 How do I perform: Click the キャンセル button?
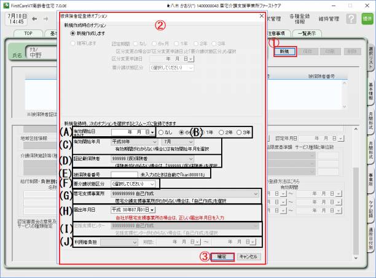coord(248,257)
